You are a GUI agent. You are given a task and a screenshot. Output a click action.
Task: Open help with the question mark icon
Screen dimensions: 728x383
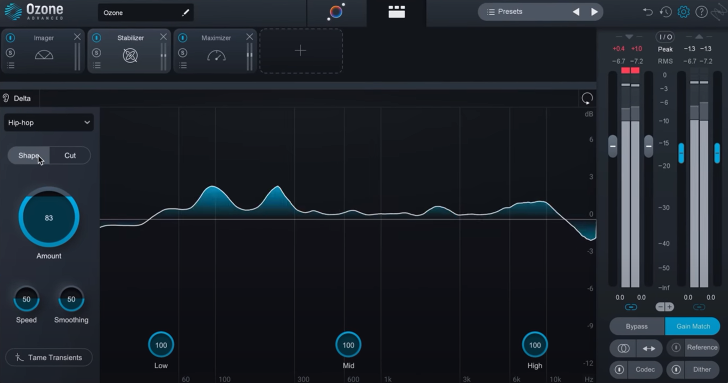click(x=701, y=12)
